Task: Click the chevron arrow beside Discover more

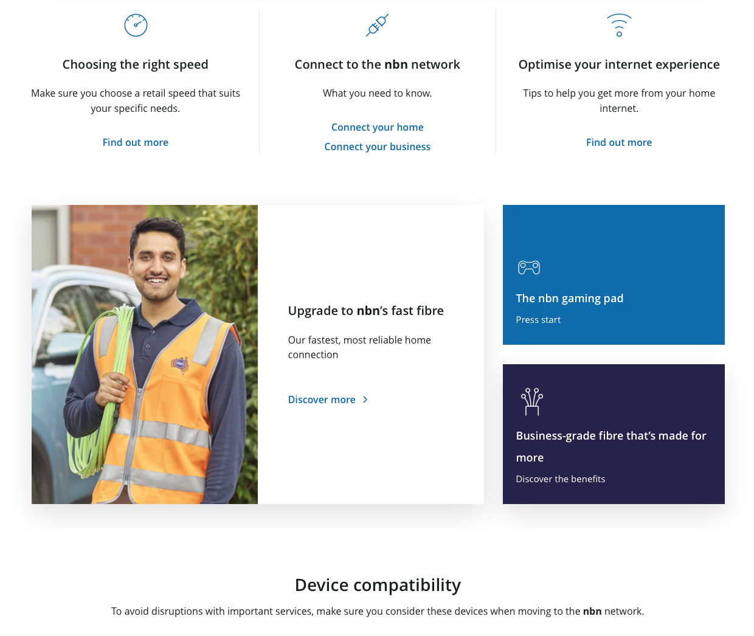Action: point(365,399)
